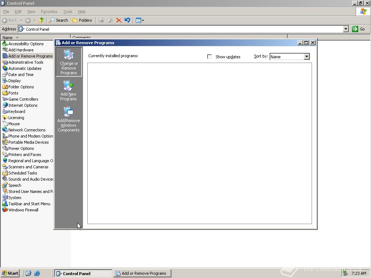Open Automatic Updates icon
The height and width of the screenshot is (278, 371).
tap(5, 68)
